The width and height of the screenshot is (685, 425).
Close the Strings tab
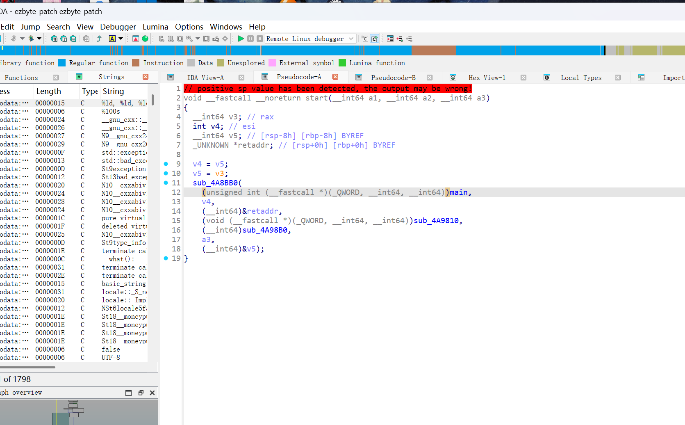(x=146, y=77)
